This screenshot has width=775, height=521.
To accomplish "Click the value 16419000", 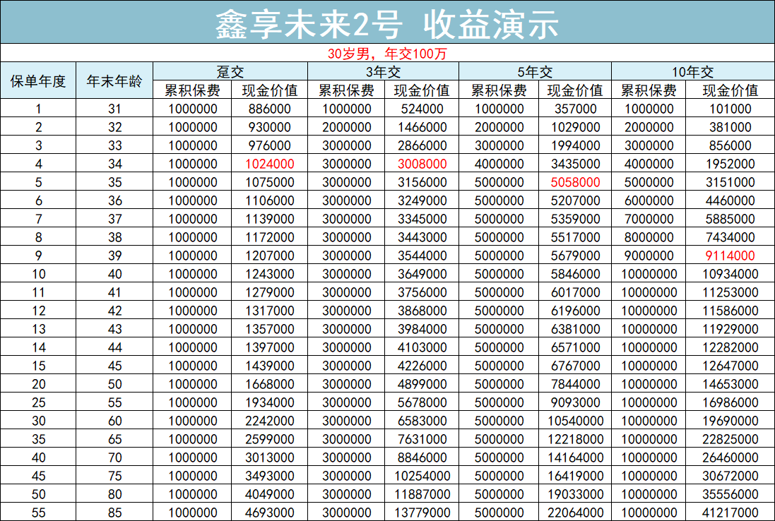I will 575,476.
